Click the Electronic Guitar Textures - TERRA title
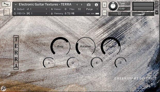This screenshot has height=92, width=160. [45, 4]
